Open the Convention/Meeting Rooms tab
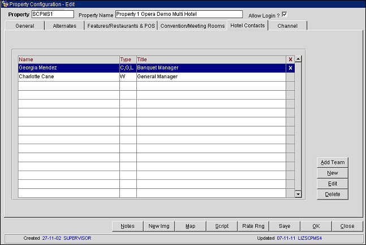 point(192,26)
